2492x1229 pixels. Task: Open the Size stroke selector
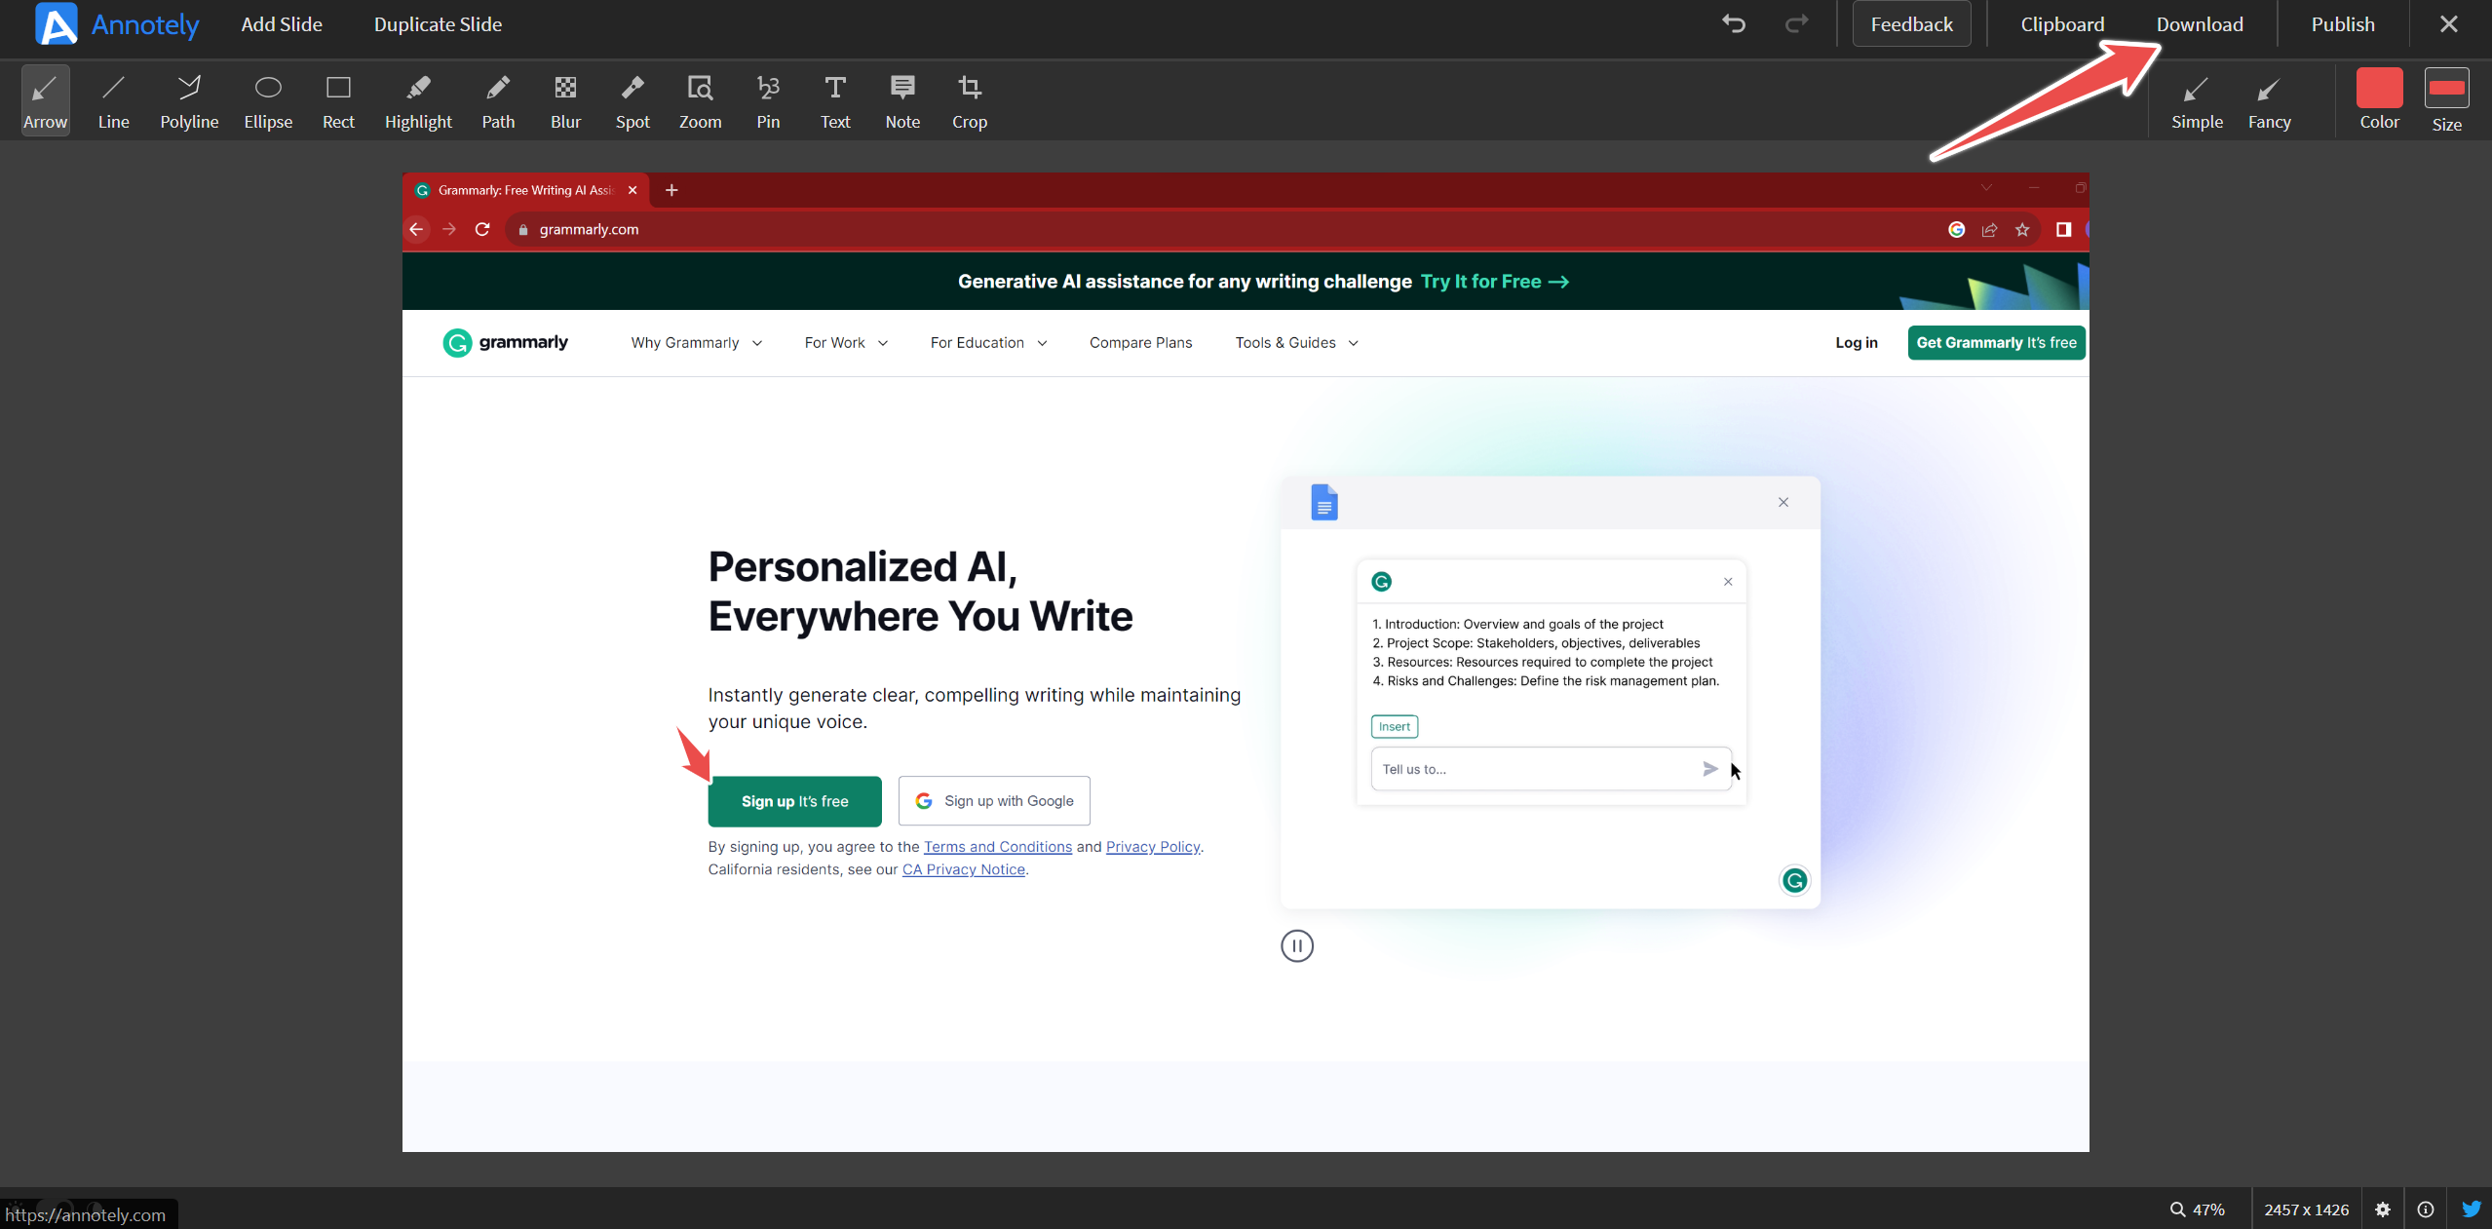click(2446, 88)
